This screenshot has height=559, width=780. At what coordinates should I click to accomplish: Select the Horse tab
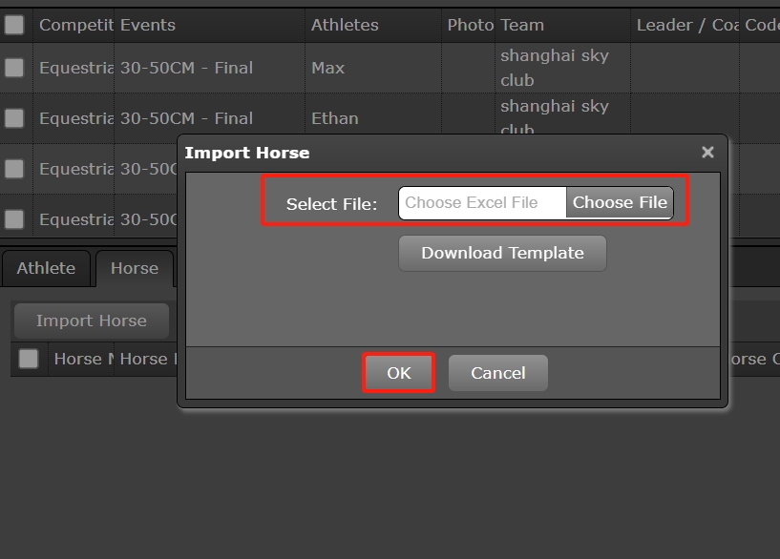click(135, 269)
